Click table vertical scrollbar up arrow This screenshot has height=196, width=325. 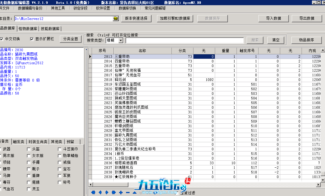(x=323, y=50)
